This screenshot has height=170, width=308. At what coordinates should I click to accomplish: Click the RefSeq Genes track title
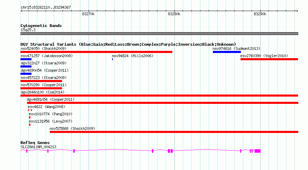[35, 143]
